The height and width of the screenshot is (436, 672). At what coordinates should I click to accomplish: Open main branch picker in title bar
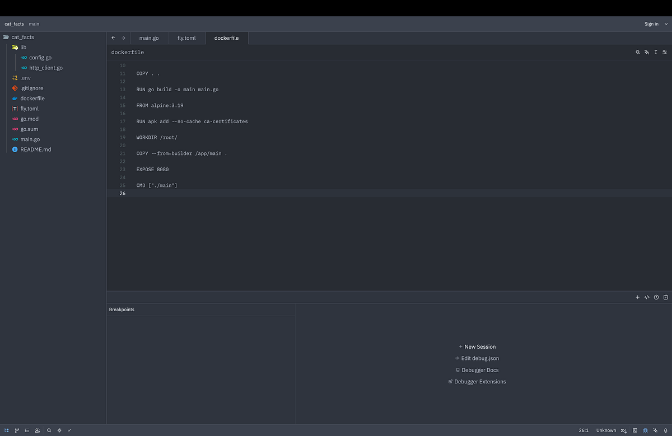pyautogui.click(x=34, y=24)
